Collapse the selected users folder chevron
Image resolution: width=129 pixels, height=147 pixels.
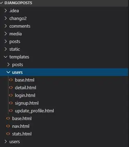[8, 72]
